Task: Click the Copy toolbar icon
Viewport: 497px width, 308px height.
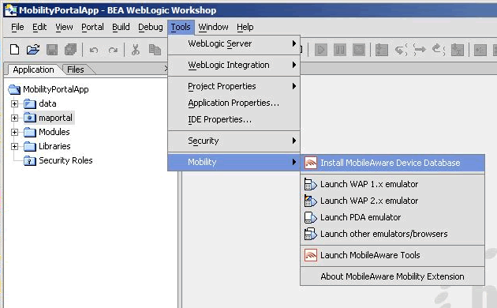Action: click(x=155, y=50)
